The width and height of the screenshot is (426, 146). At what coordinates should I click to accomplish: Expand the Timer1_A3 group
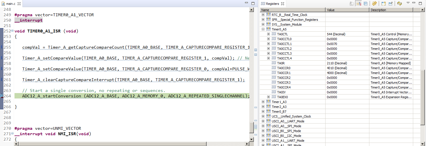[263, 102]
